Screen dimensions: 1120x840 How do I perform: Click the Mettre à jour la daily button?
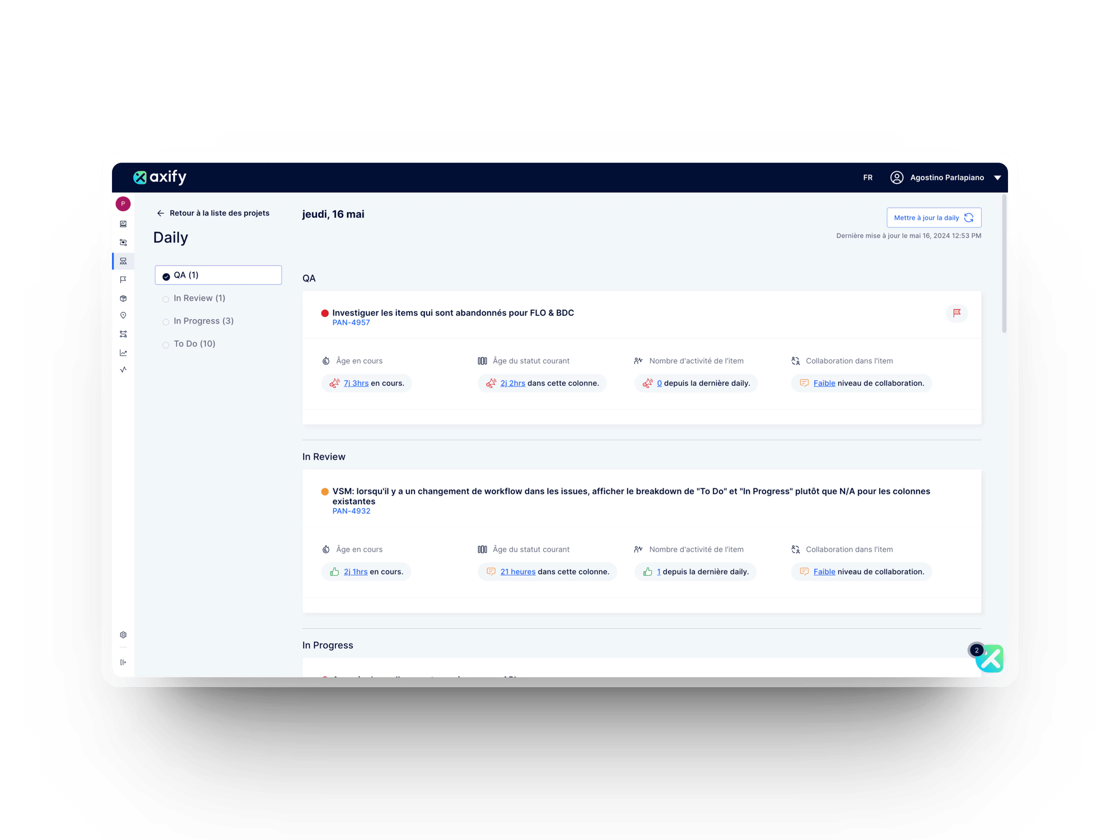click(x=934, y=217)
